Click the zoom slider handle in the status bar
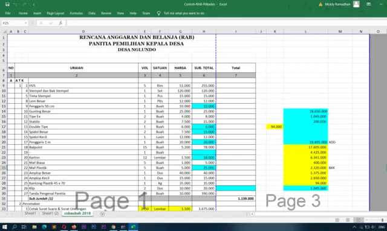Screen dimensions: 387x231 (x=382, y=220)
